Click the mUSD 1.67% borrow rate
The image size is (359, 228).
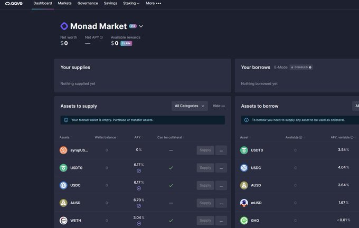[x=344, y=202]
